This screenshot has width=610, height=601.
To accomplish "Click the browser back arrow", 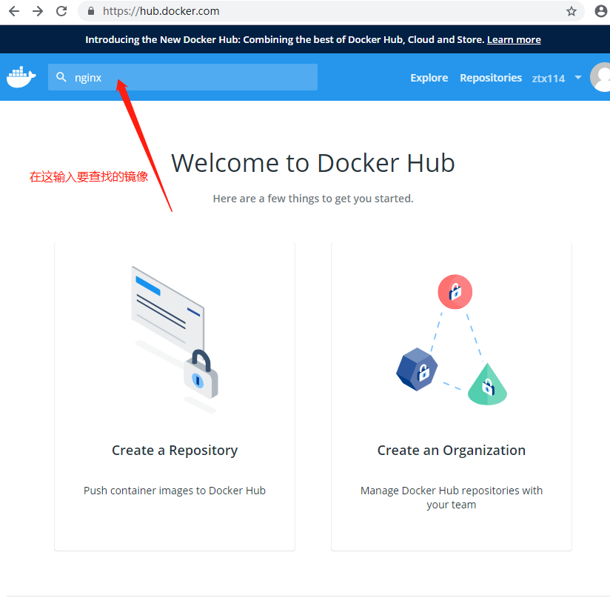I will pyautogui.click(x=14, y=11).
